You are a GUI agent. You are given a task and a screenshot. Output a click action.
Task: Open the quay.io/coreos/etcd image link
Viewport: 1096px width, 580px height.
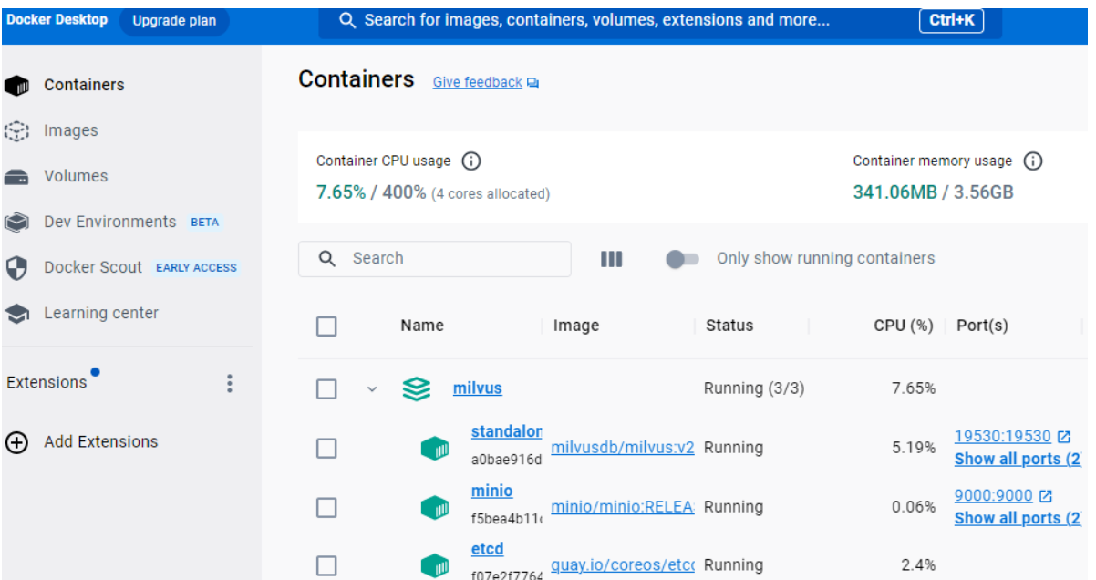coord(623,566)
